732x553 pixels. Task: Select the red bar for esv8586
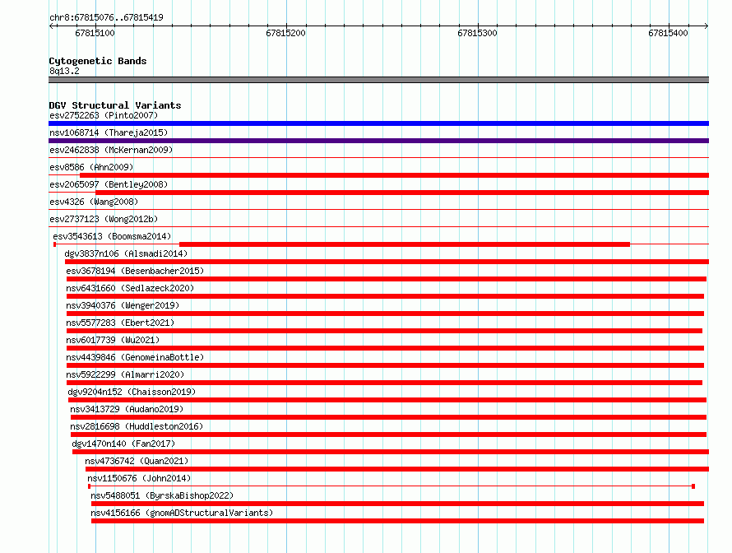[x=395, y=175]
